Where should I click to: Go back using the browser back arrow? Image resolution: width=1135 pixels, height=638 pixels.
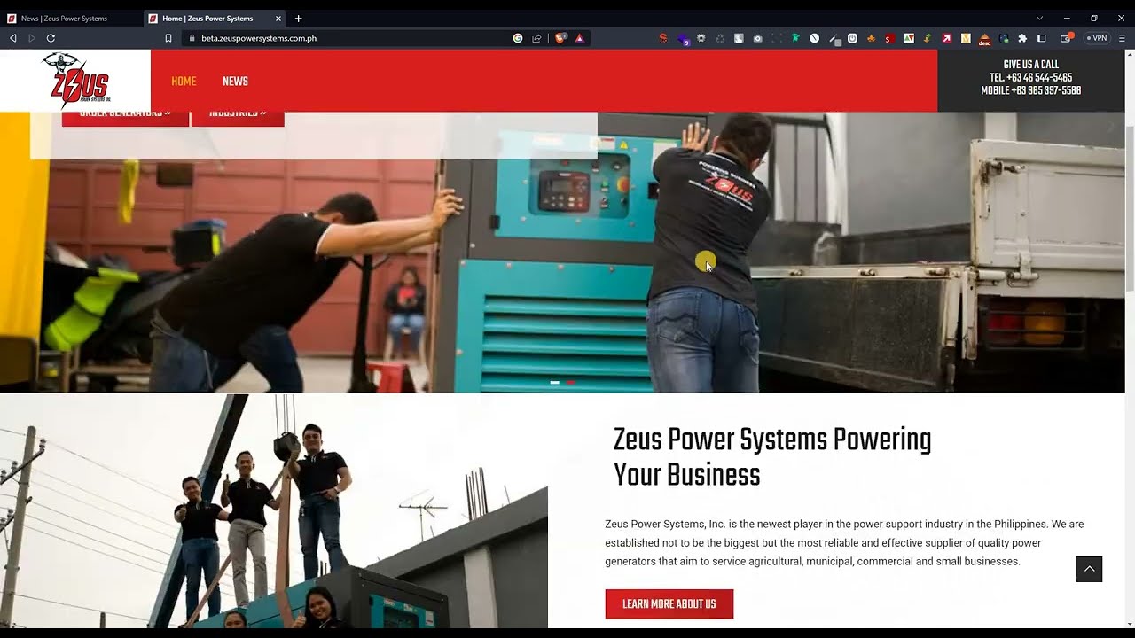[x=13, y=38]
